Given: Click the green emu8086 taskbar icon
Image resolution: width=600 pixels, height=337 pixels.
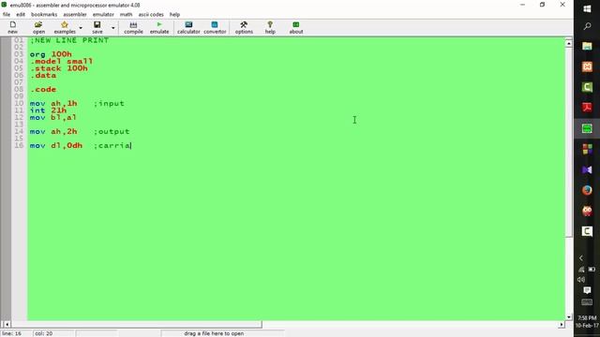Looking at the screenshot, I should coord(587,128).
